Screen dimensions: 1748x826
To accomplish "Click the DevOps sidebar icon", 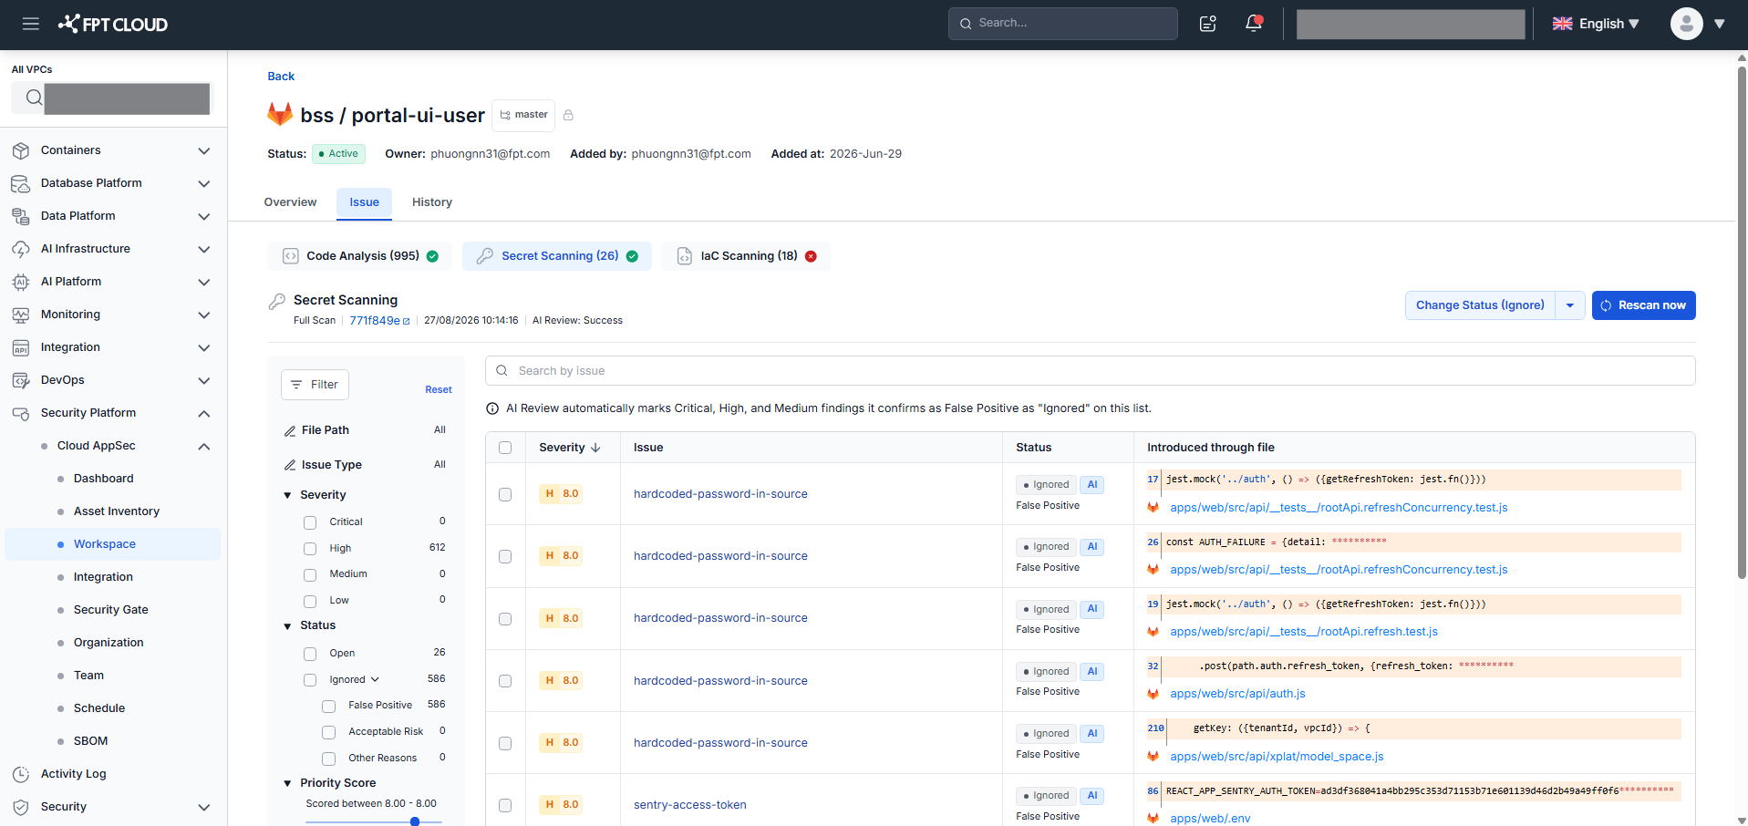I will click(21, 380).
